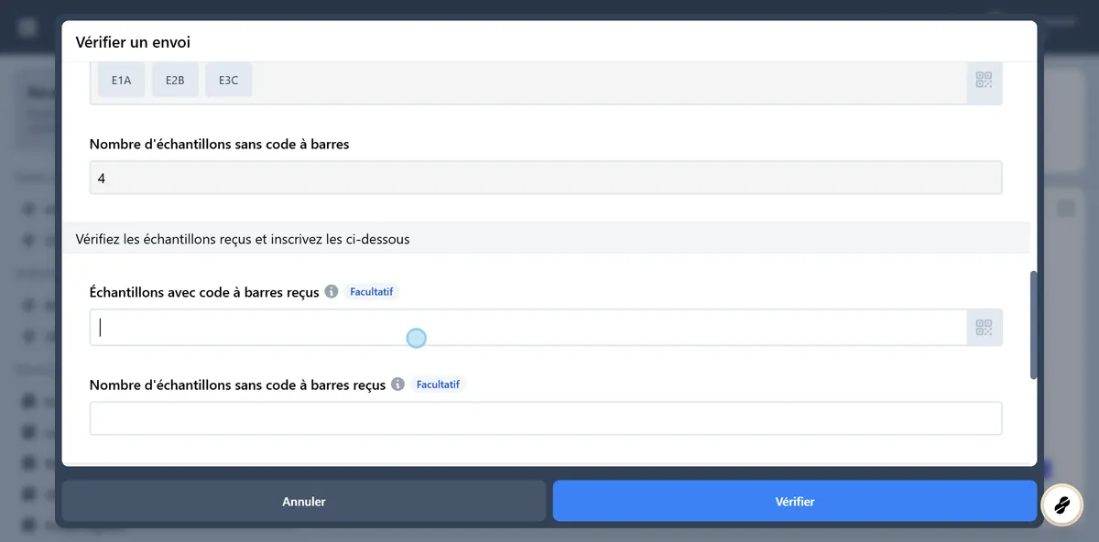Click the 'Vérifier un envoi' dialog title

[x=133, y=42]
